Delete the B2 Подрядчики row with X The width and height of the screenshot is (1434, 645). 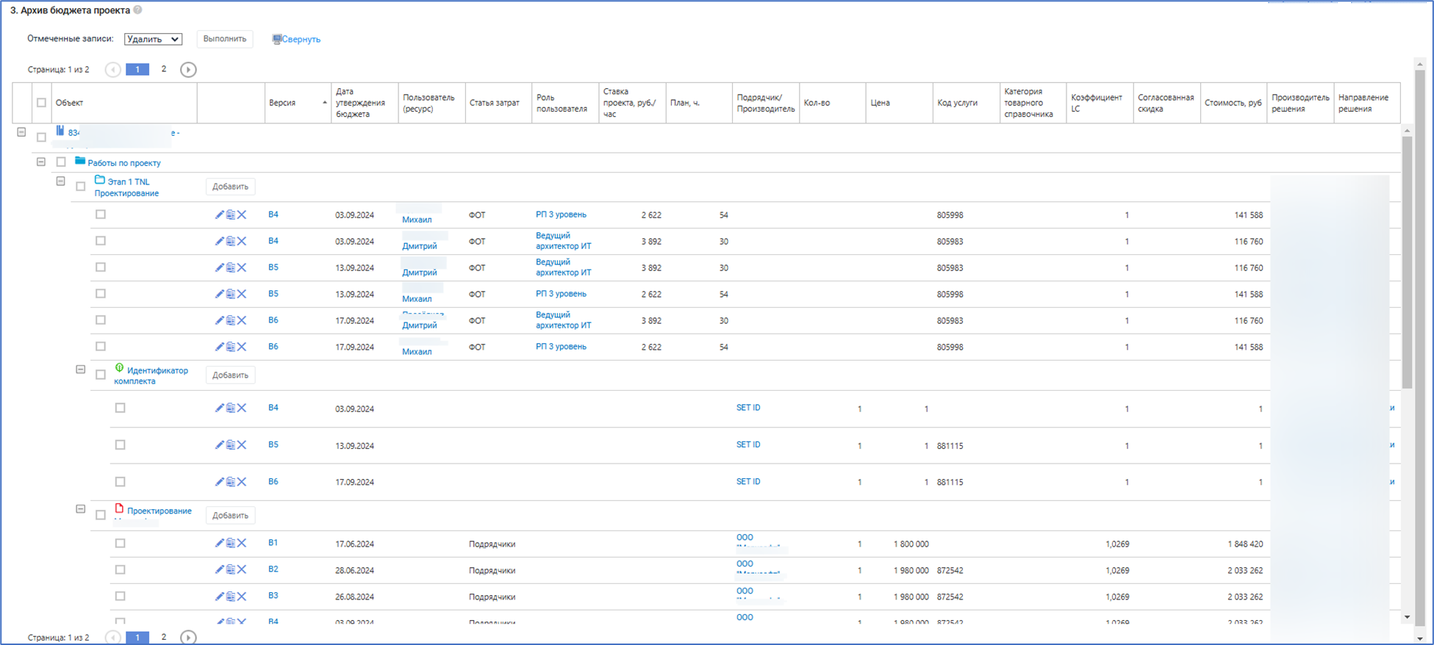pyautogui.click(x=242, y=569)
